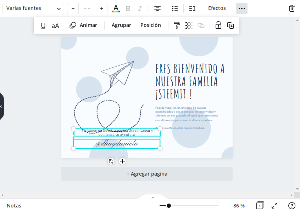The height and width of the screenshot is (211, 300).
Task: Open the page grid view icon
Action: click(x=260, y=206)
